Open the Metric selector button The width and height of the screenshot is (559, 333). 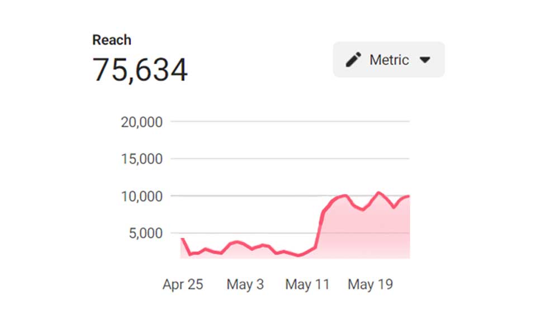coord(389,60)
